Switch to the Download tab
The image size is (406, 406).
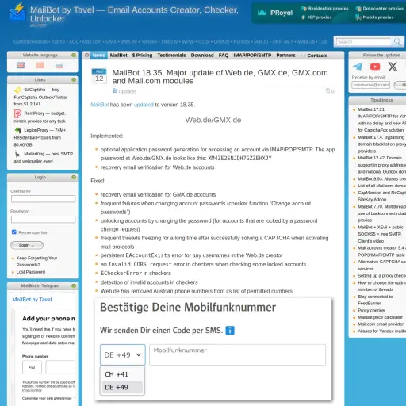click(x=202, y=56)
